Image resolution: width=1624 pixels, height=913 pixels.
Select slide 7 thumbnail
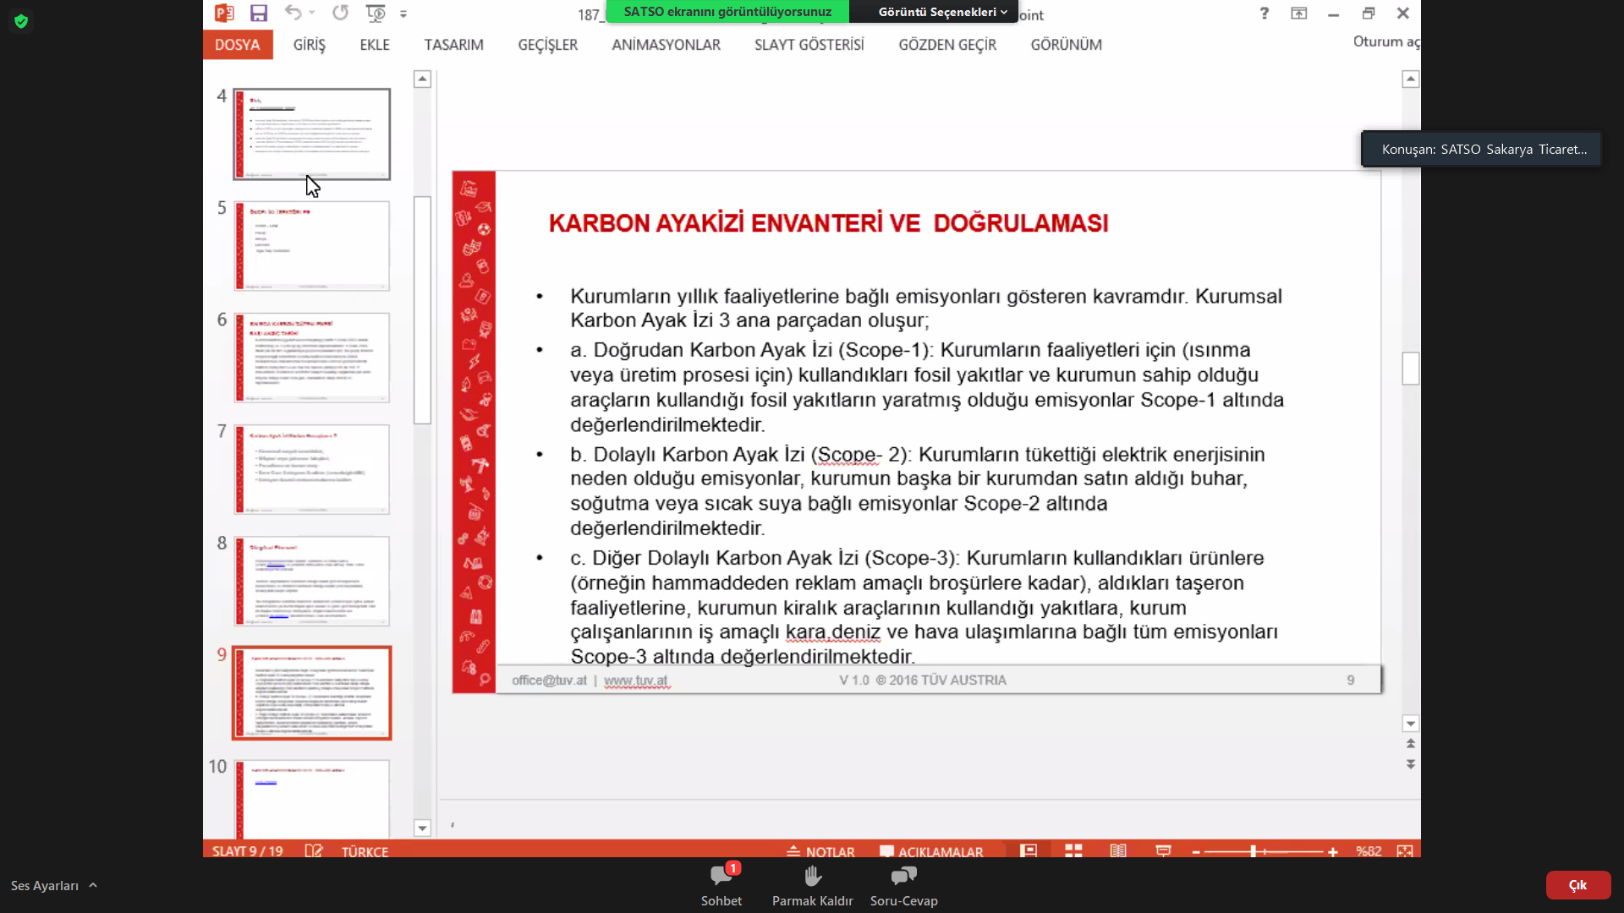point(312,469)
